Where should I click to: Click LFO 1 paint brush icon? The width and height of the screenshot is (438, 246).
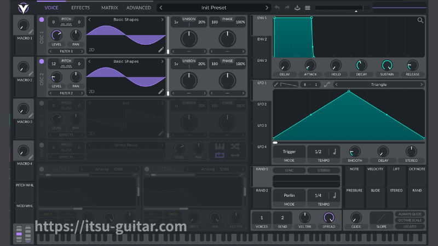276,85
